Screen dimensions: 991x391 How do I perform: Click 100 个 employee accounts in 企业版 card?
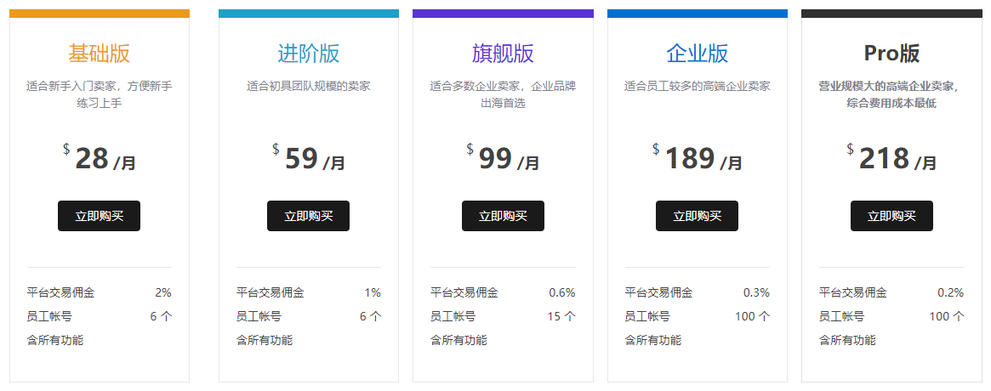pos(752,316)
